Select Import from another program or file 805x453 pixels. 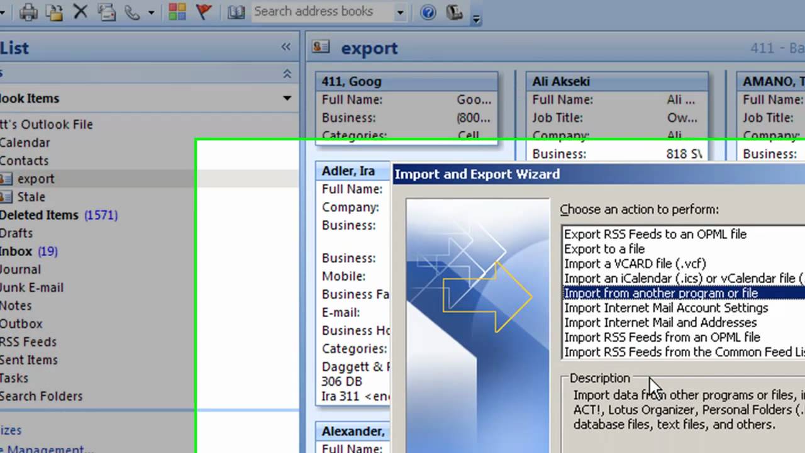(x=684, y=293)
